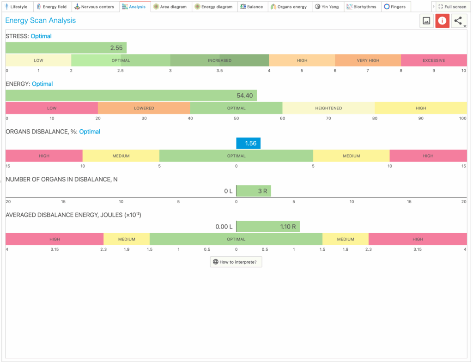Switch to the Balance tab

[x=252, y=7]
